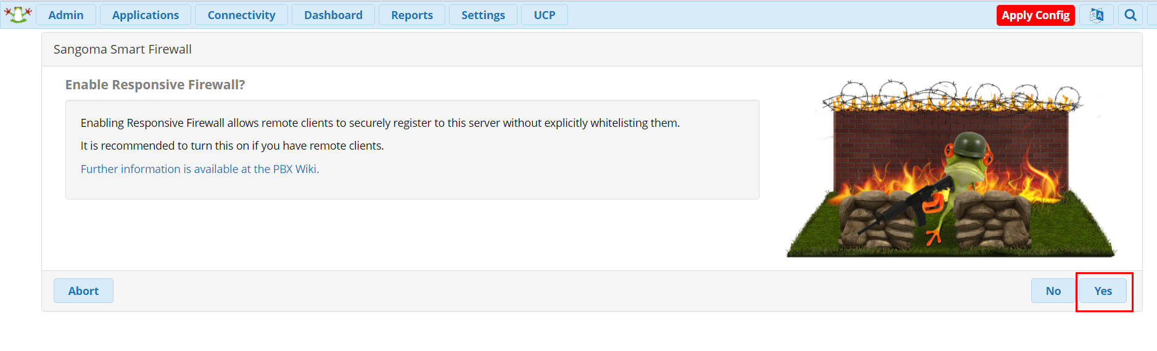Click the 'It is recommended to turn this on' text

click(x=233, y=145)
